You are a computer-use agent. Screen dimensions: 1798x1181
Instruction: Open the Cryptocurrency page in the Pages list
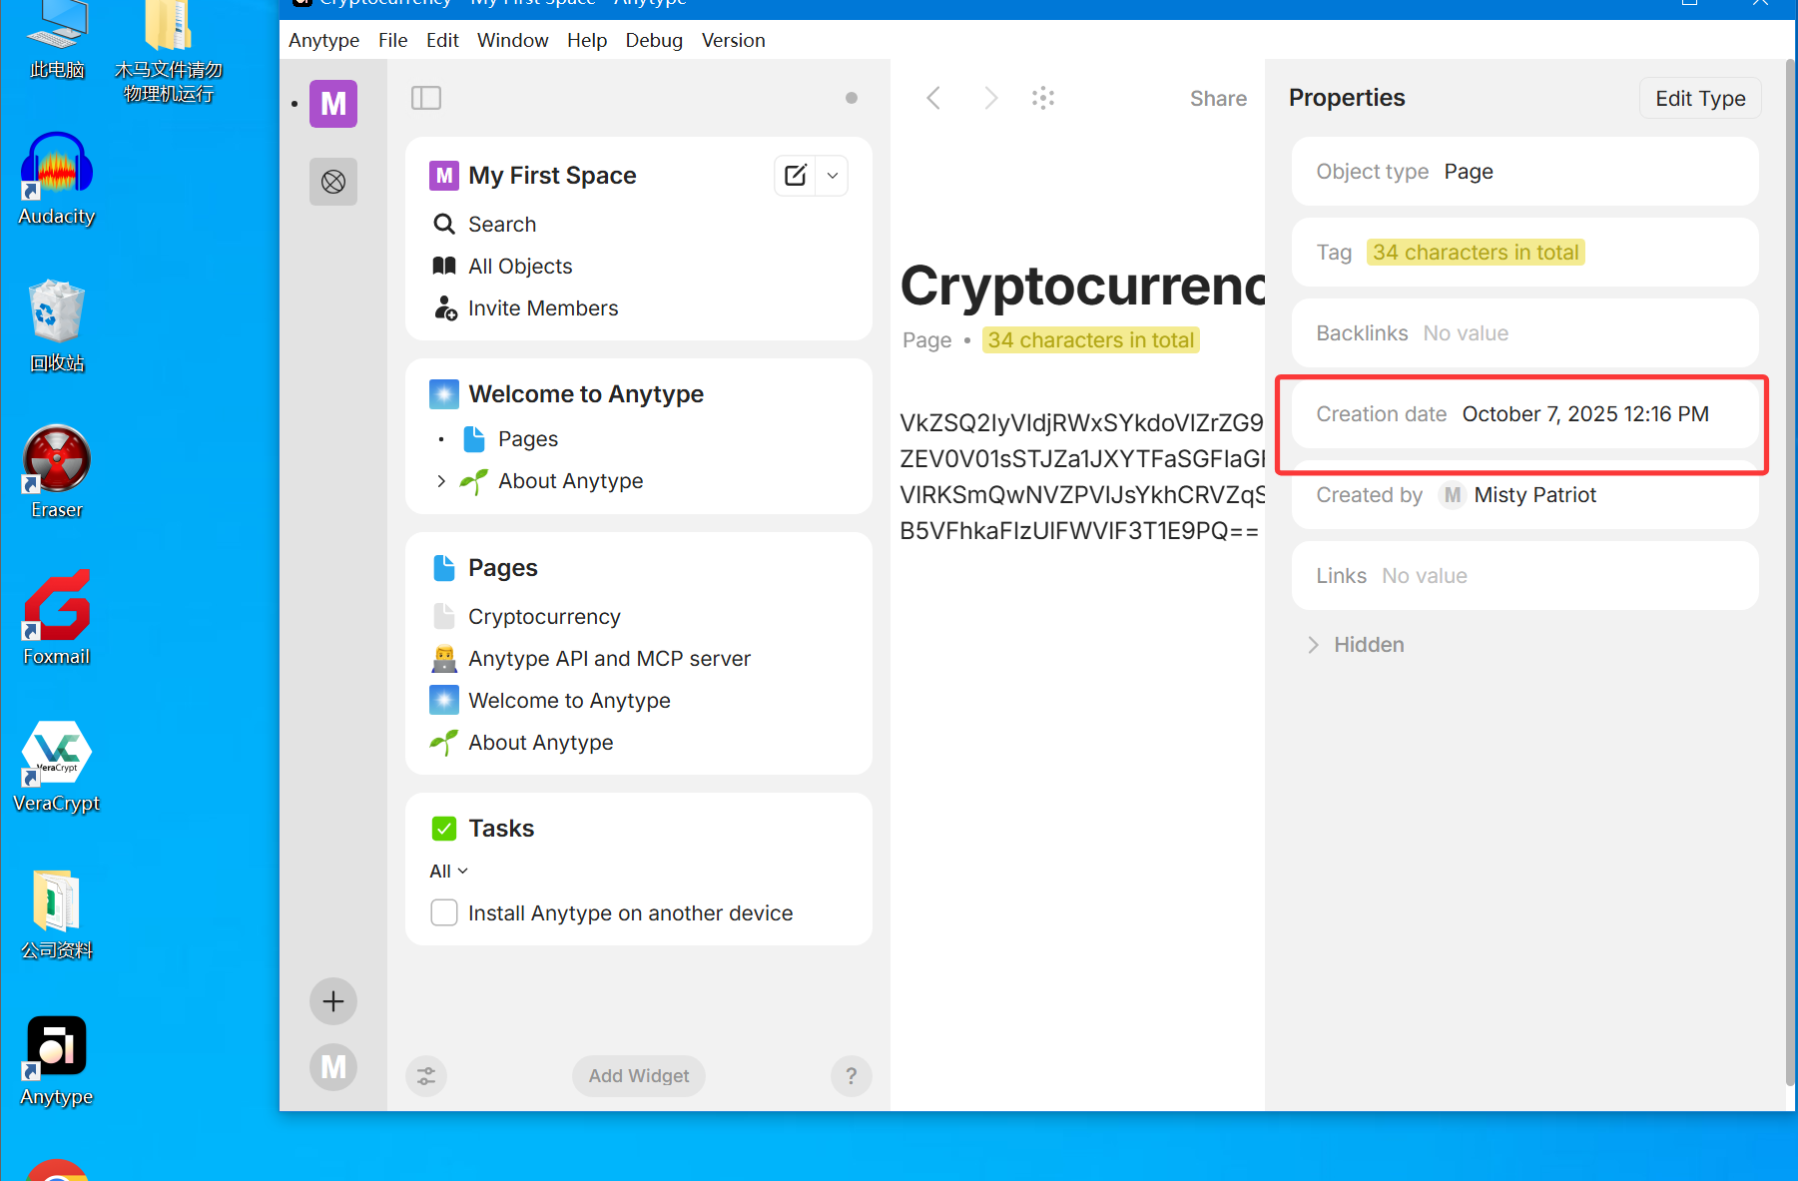tap(544, 617)
